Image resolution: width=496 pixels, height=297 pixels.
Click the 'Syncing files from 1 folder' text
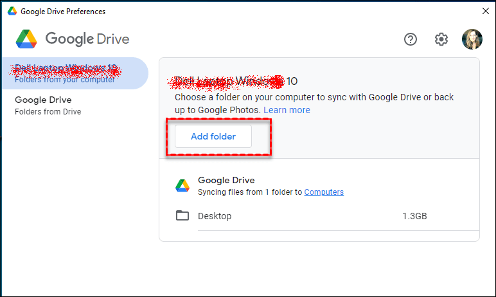tap(250, 192)
